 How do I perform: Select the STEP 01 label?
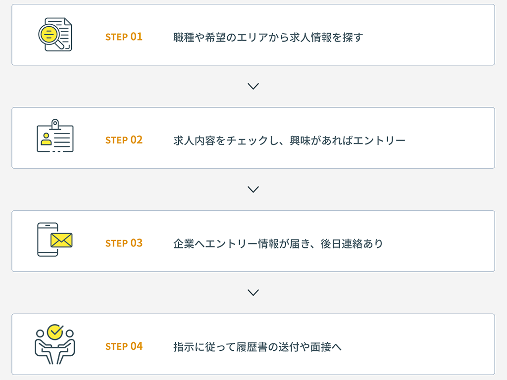tap(124, 37)
